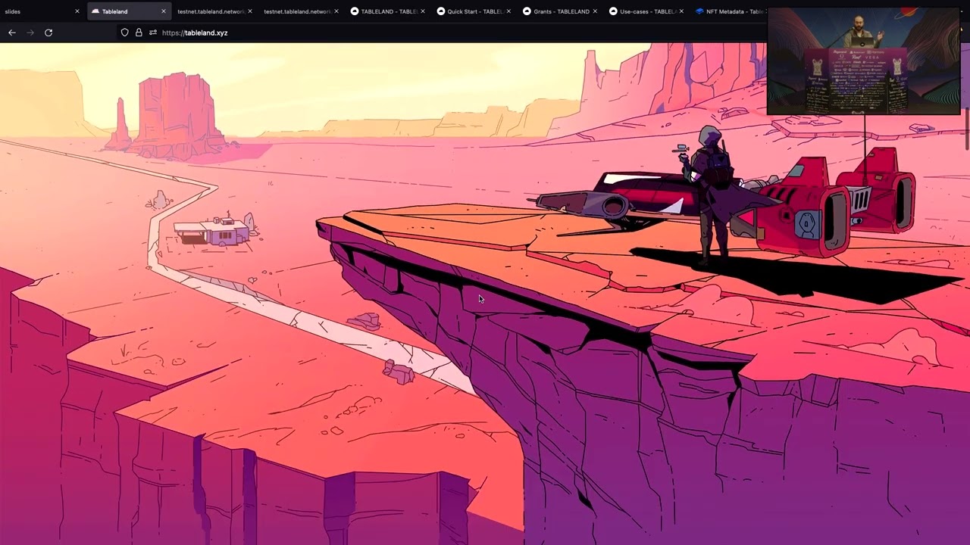Viewport: 970px width, 545px height.
Task: Close the Use-cases tab
Action: [x=681, y=11]
